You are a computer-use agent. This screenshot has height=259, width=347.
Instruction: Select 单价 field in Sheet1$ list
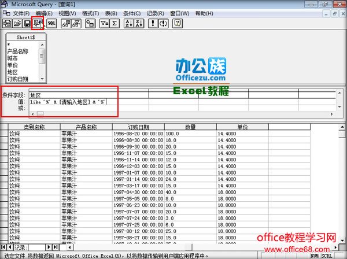coord(12,65)
